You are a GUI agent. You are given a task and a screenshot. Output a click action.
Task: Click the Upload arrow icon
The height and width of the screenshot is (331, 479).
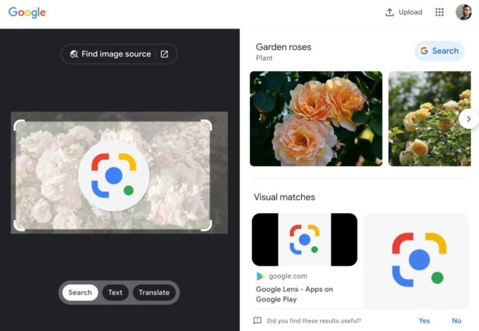click(x=389, y=12)
